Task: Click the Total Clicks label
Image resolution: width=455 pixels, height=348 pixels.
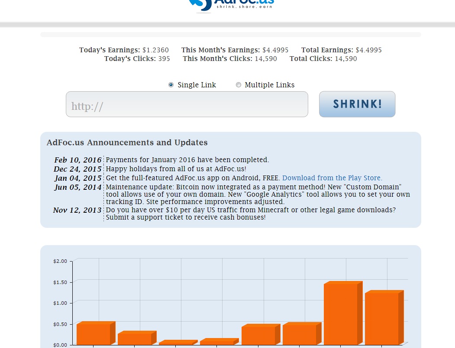Action: tap(311, 59)
